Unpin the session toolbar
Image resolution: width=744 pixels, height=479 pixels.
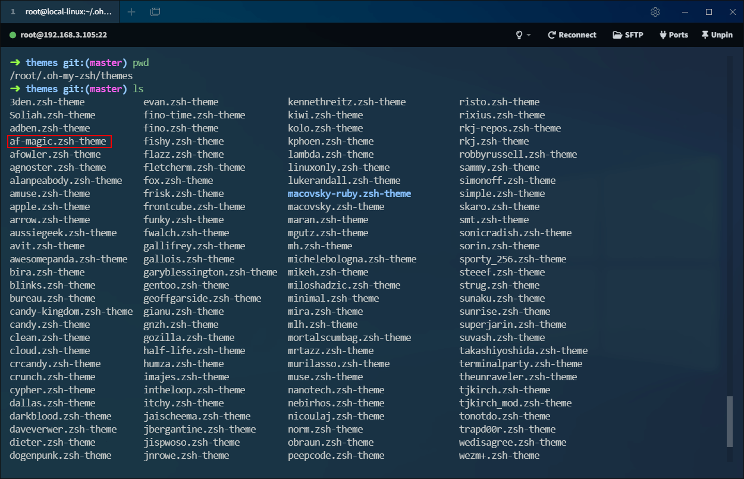717,35
